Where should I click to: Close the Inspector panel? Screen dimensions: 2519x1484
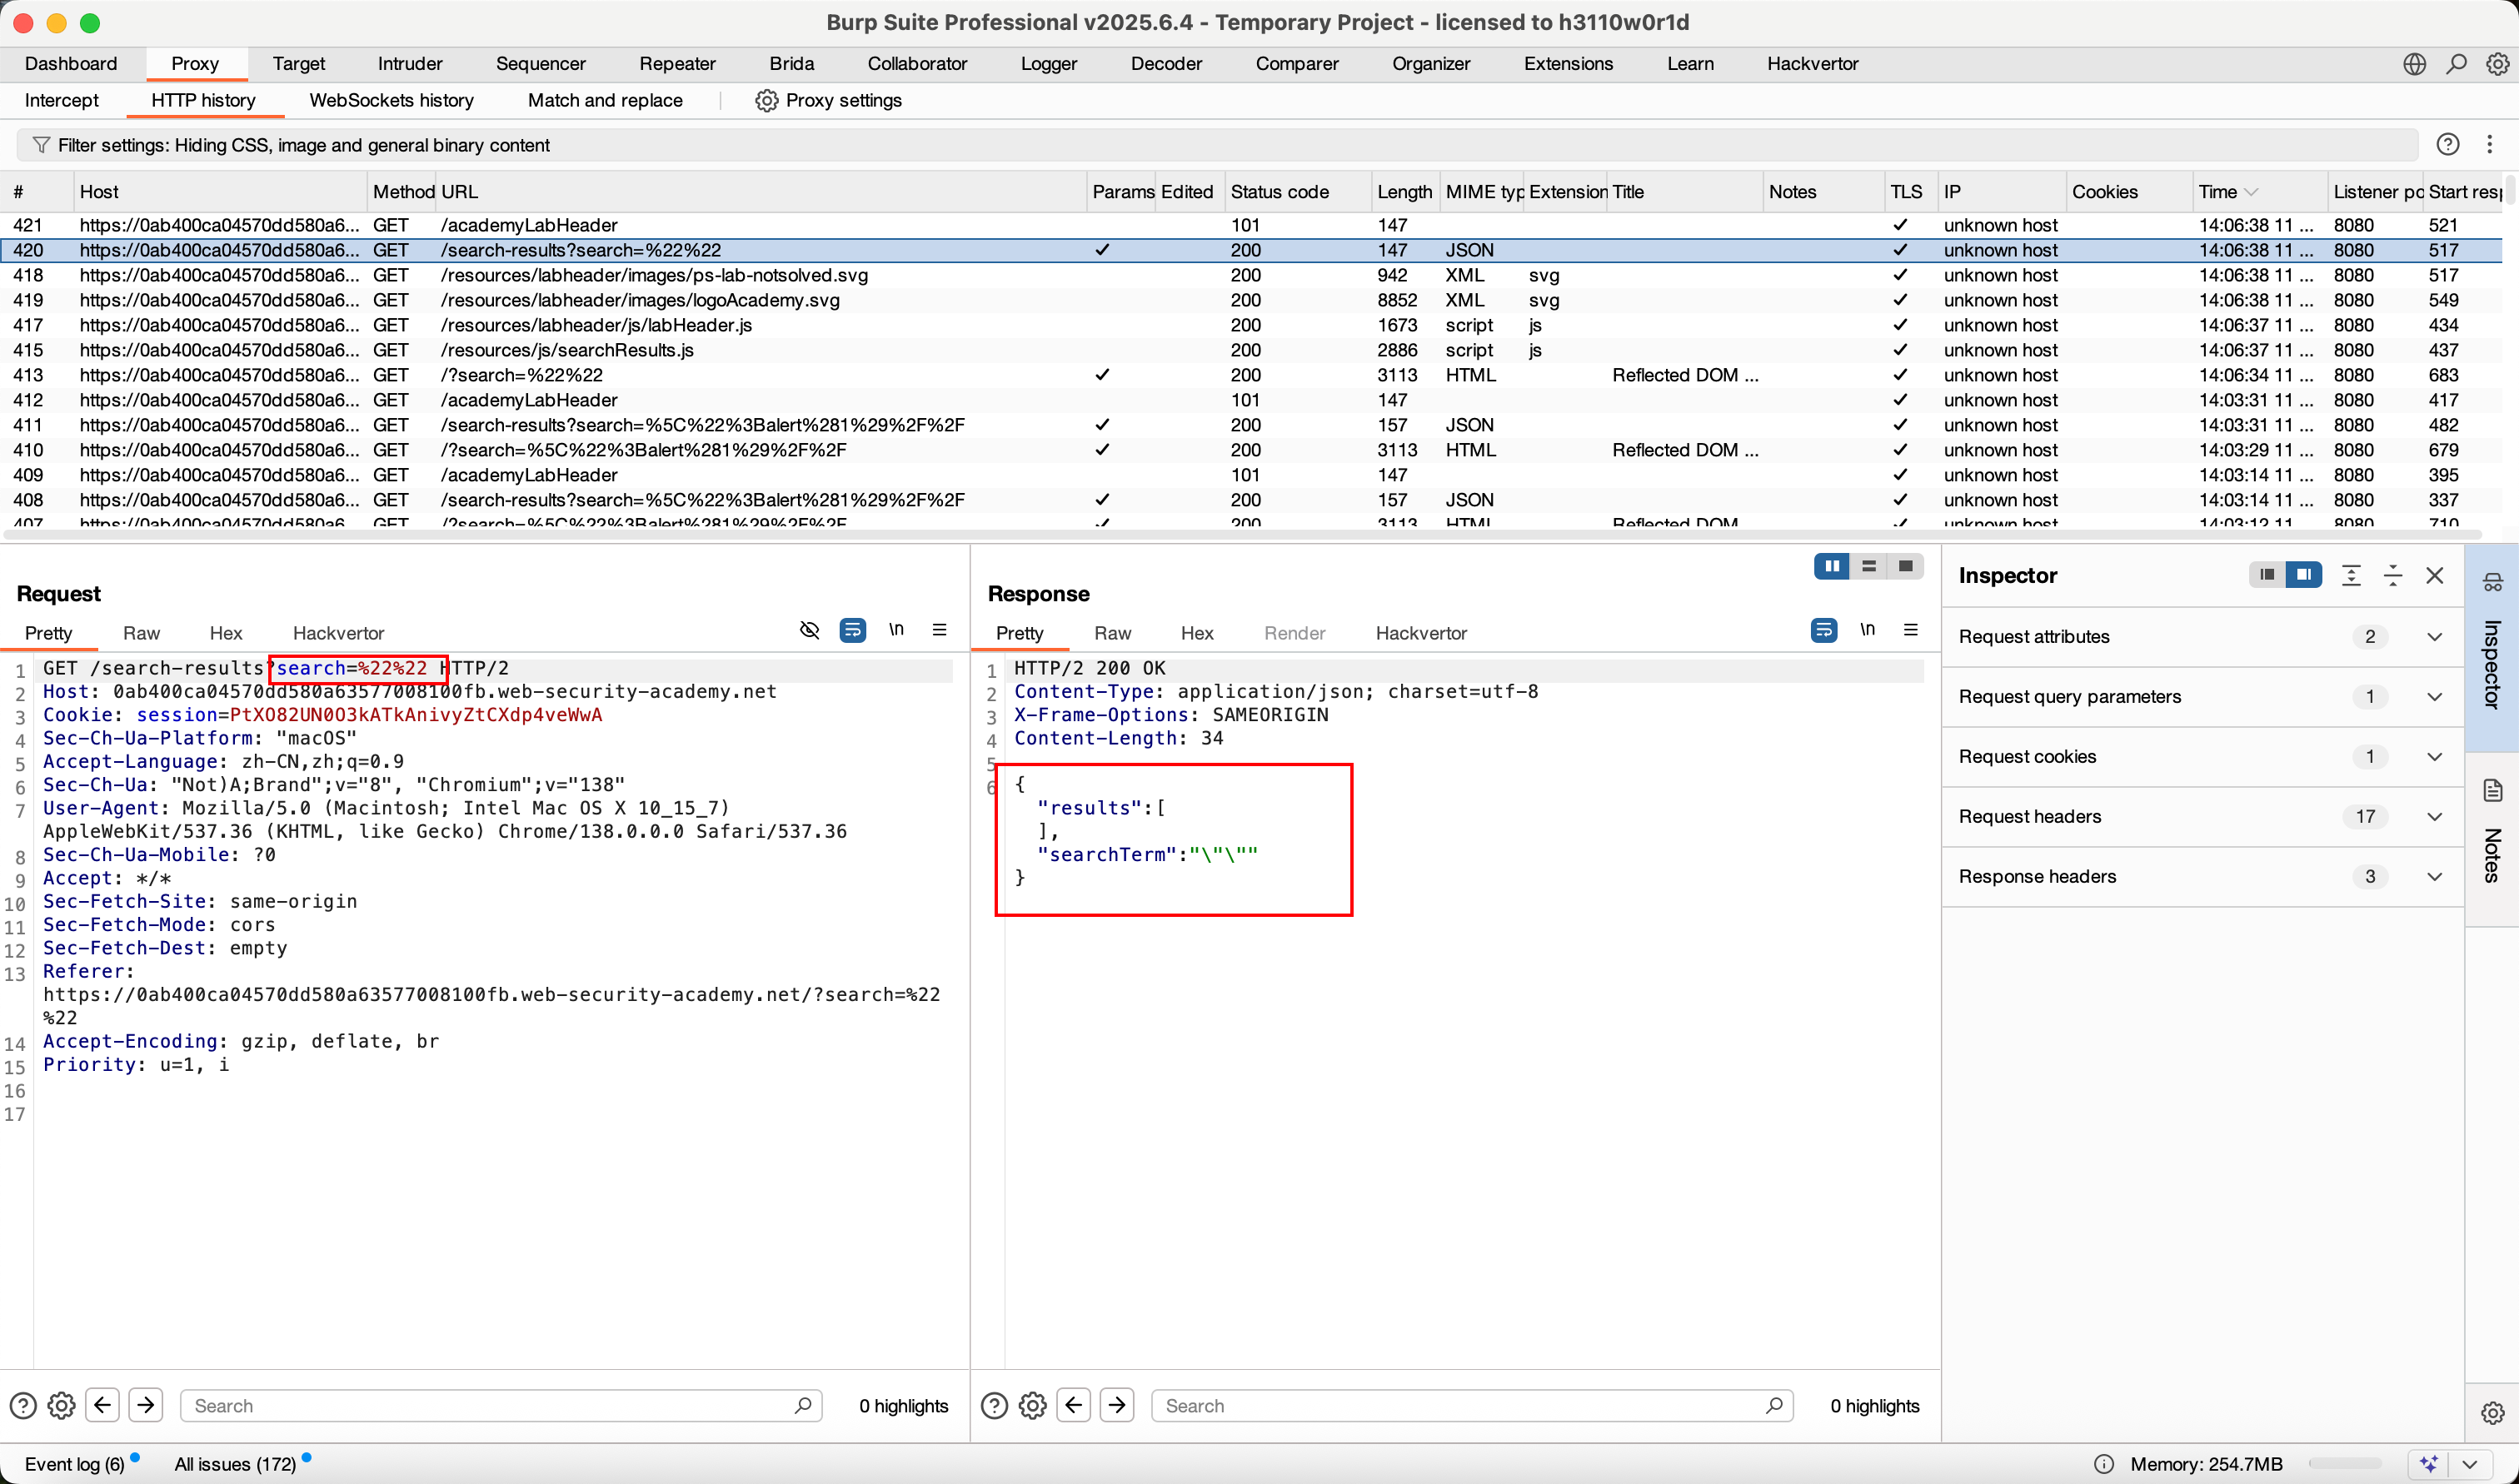click(2435, 575)
